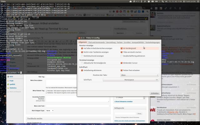Image resolution: width=200 pixels, height=125 pixels.
Task: Click the Gwibber search magnifier icon
Action: [x=175, y=8]
